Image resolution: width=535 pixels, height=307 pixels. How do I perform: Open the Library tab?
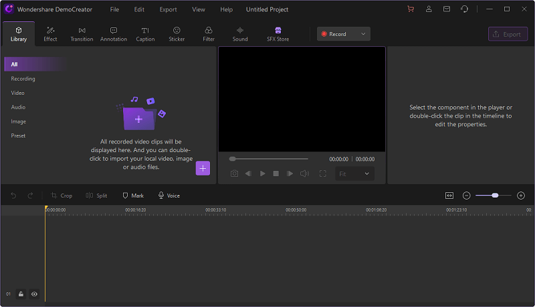(19, 34)
